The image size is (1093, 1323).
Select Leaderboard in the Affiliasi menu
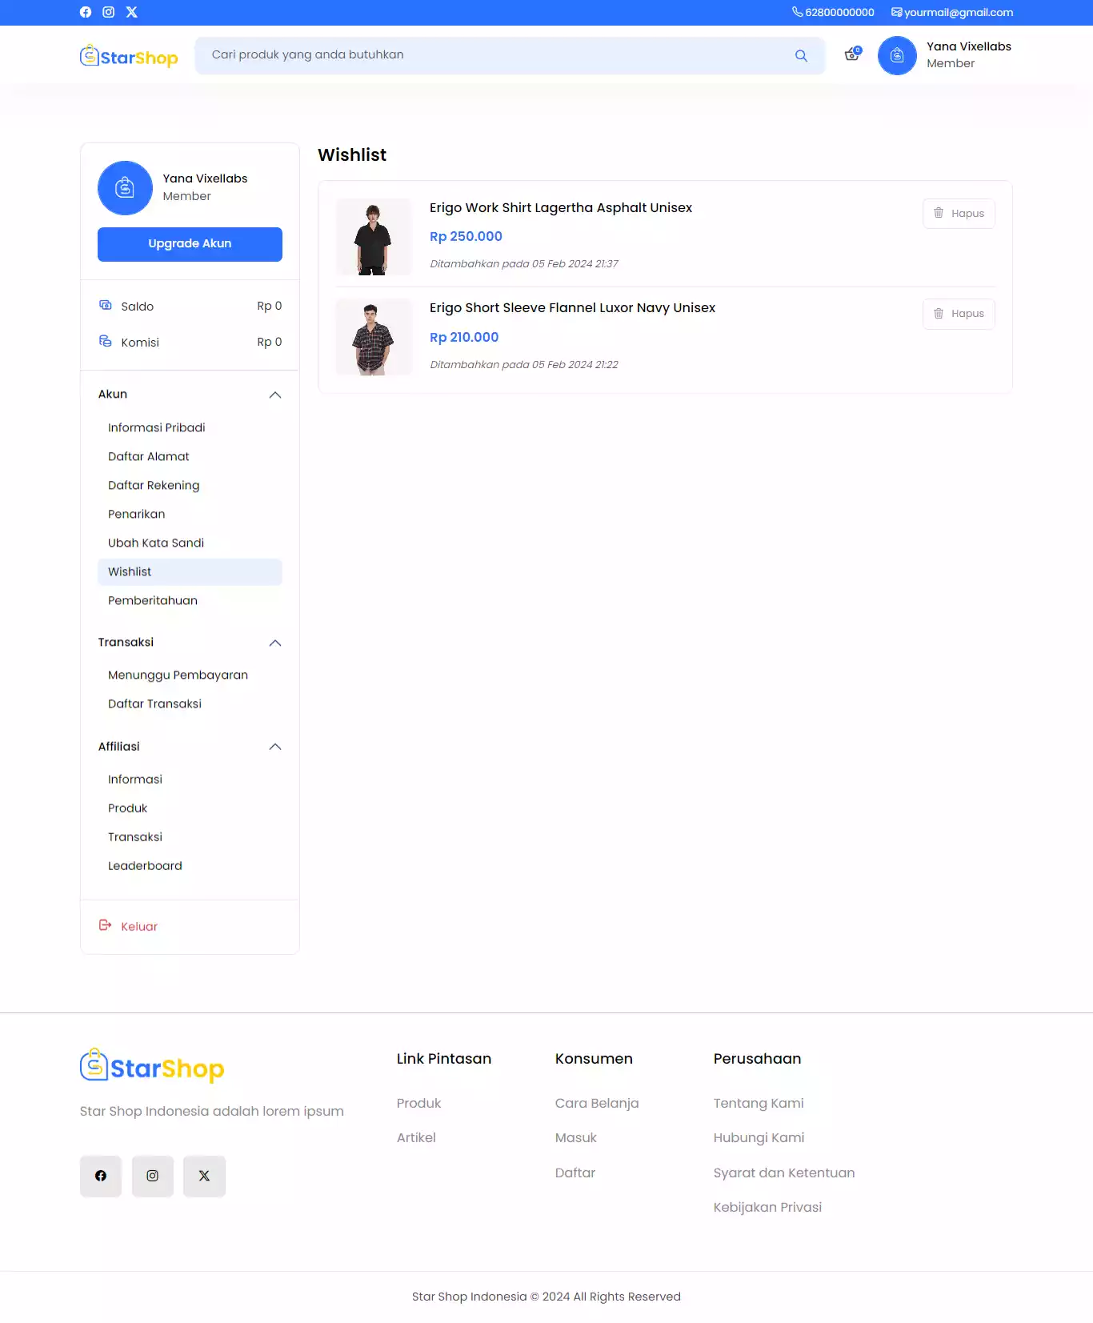pos(145,865)
